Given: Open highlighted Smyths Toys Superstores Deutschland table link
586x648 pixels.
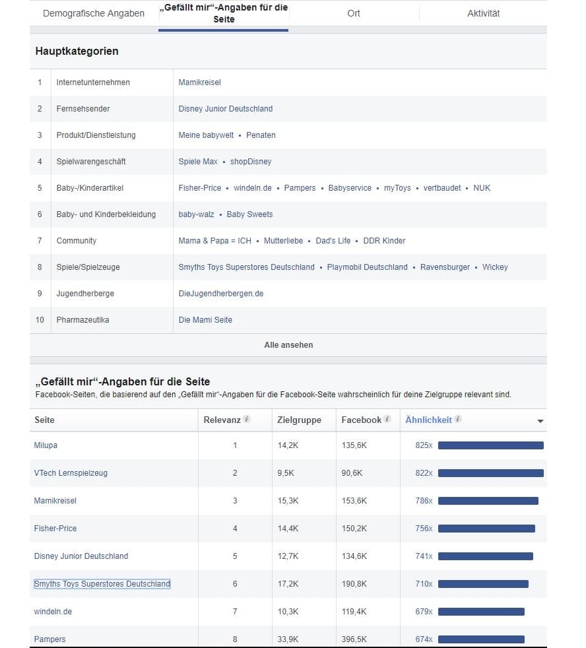Looking at the screenshot, I should (102, 584).
